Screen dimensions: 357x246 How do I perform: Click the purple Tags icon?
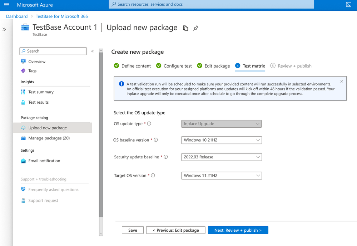click(x=23, y=71)
